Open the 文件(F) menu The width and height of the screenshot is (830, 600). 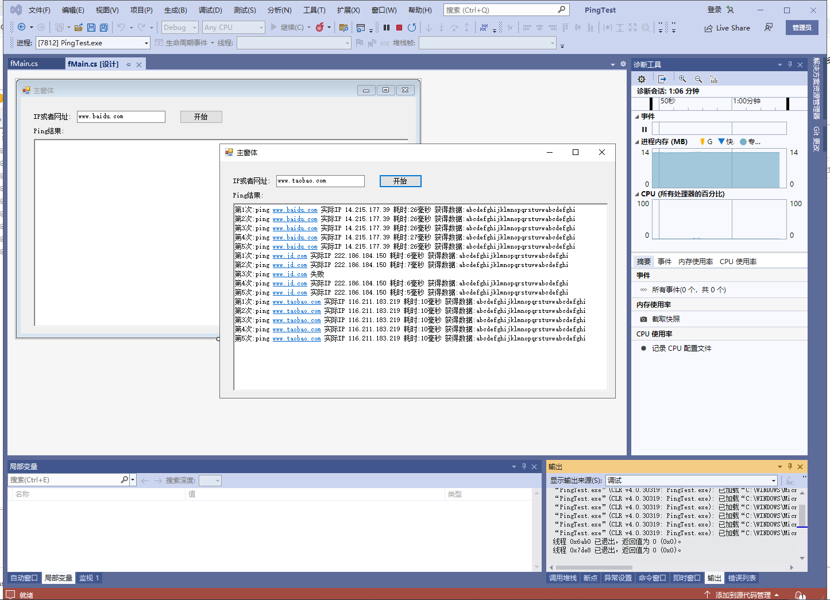[x=40, y=10]
